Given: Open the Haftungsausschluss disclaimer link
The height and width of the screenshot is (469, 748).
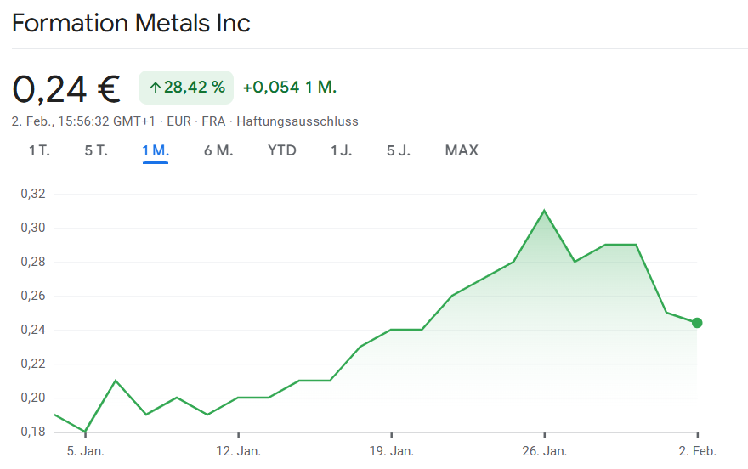Looking at the screenshot, I should pos(297,121).
